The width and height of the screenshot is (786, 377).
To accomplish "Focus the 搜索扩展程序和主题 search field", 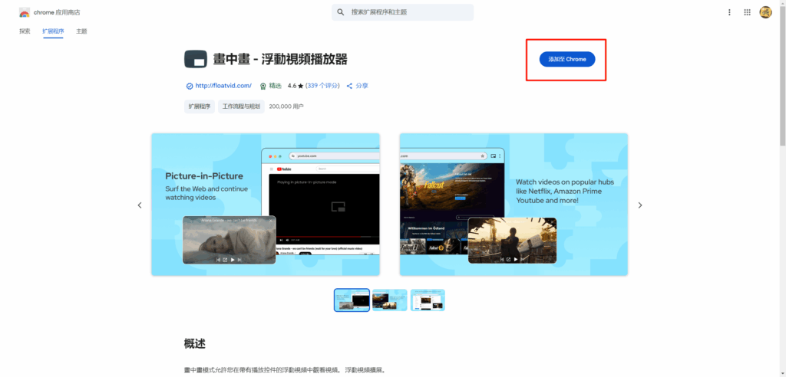I will 402,12.
